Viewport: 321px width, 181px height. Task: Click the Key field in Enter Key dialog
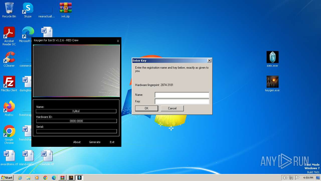tap(182, 101)
